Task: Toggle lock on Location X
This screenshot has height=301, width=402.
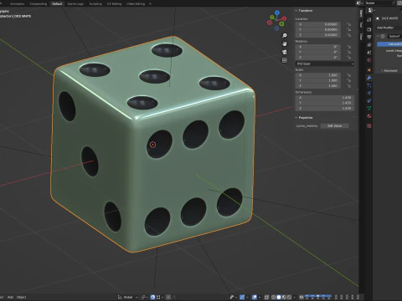Action: (348, 24)
